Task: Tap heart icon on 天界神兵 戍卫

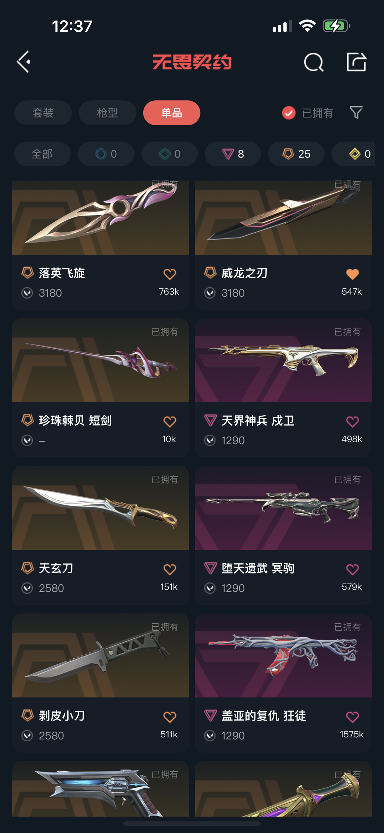Action: coord(352,422)
